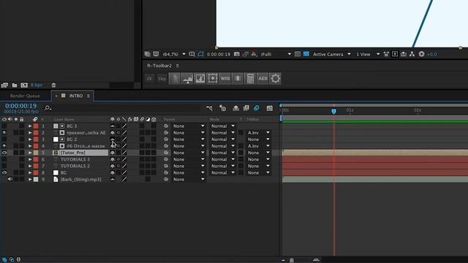Toggle Preserve Transparency box for Tutor_Pre
Image resolution: width=468 pixels, height=263 pixels.
tap(241, 153)
